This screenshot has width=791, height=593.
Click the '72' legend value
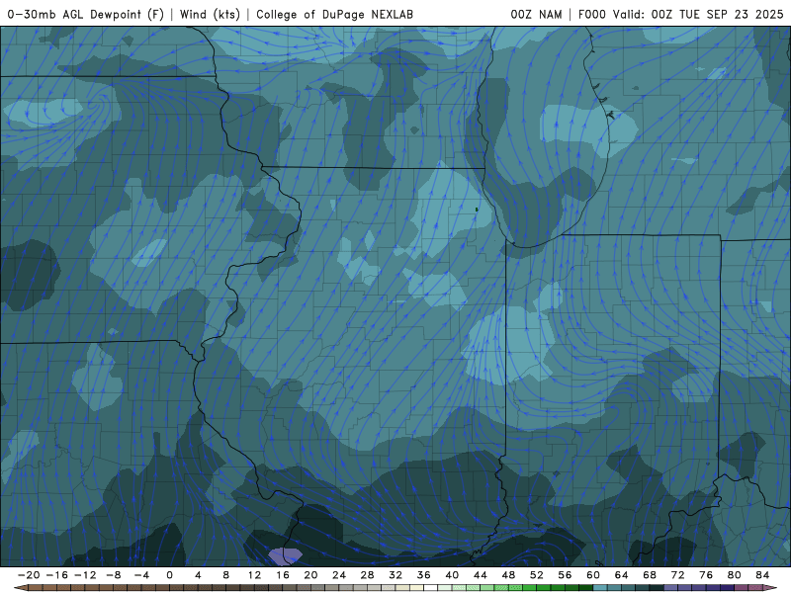(678, 575)
